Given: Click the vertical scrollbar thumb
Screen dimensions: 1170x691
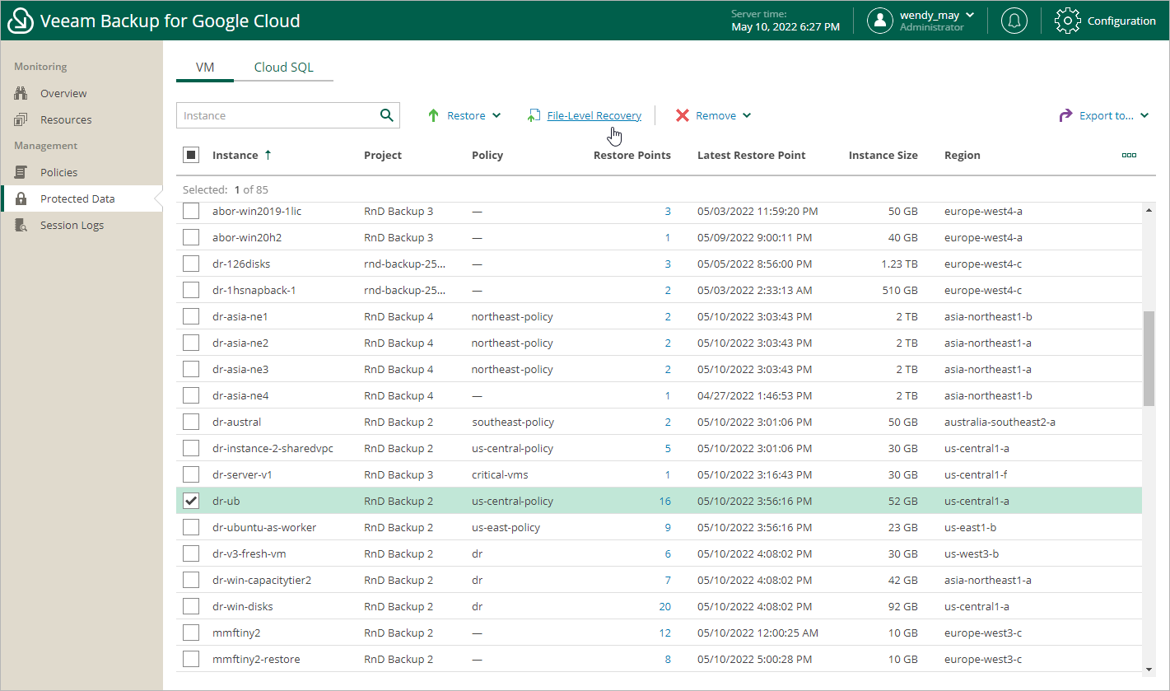Looking at the screenshot, I should (1149, 358).
